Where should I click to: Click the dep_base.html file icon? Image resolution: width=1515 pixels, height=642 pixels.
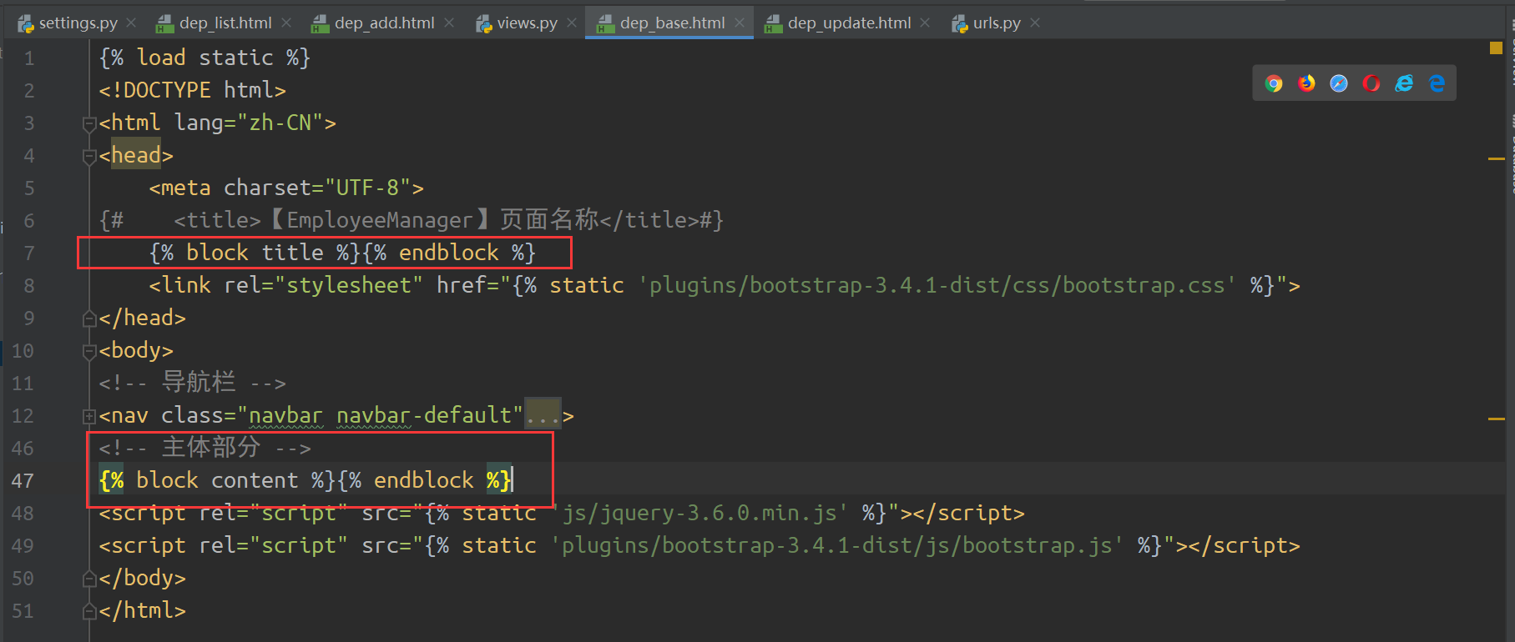point(606,24)
